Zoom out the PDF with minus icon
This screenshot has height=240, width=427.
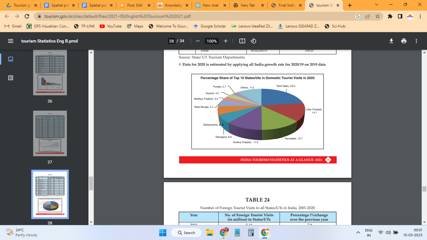pyautogui.click(x=198, y=41)
